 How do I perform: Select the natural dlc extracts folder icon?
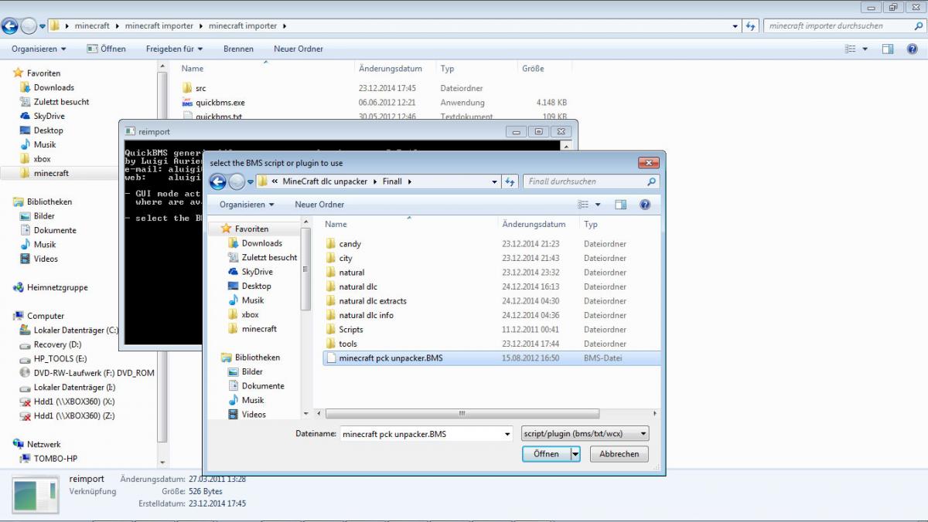[331, 301]
